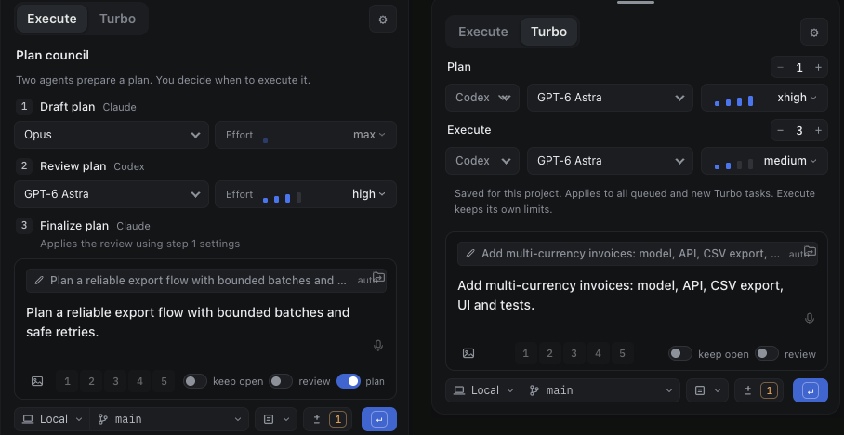
Task: Switch to Execute tab in right panel
Action: (482, 32)
